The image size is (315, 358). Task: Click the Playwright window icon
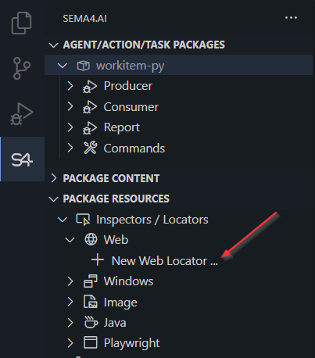click(91, 342)
